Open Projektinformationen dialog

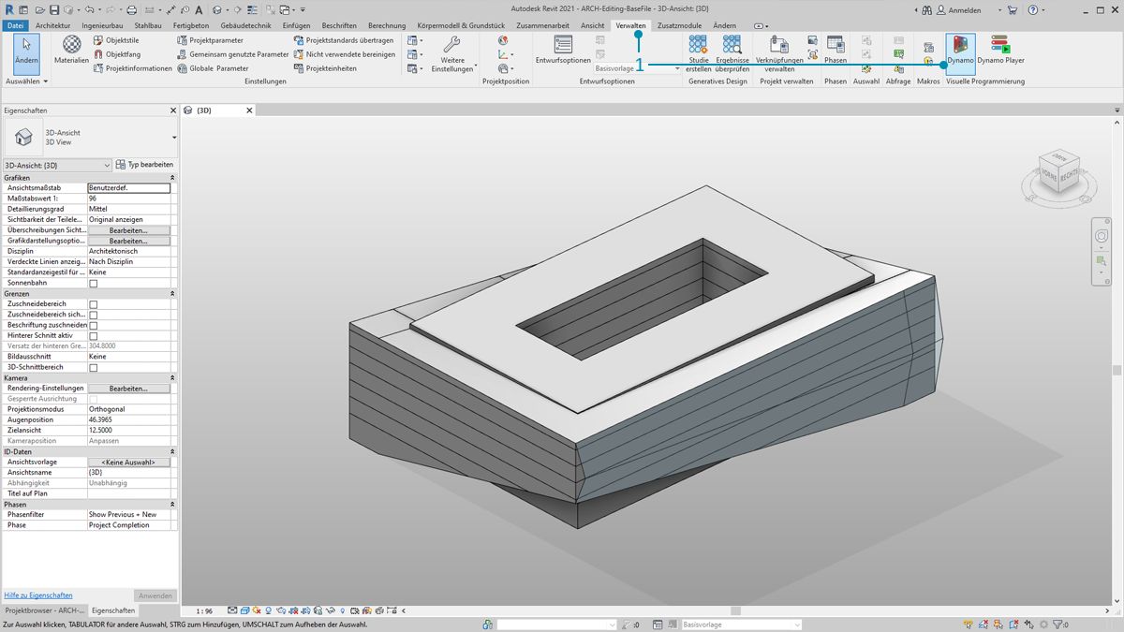pyautogui.click(x=133, y=68)
